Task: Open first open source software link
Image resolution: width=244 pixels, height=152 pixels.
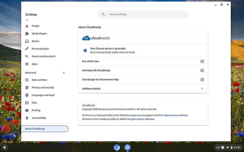Action: 176,115
